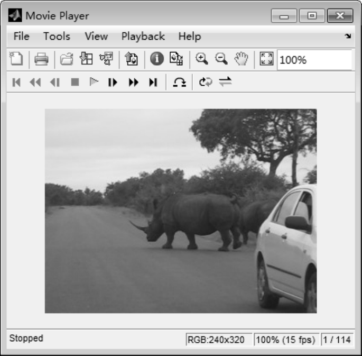The width and height of the screenshot is (362, 356).
Task: Click the Pixel Region tool icon
Action: coord(176,58)
